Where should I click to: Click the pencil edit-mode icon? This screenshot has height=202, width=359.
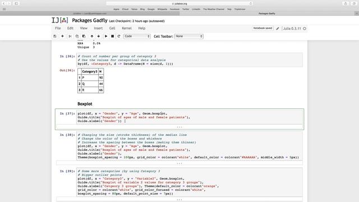(278, 29)
